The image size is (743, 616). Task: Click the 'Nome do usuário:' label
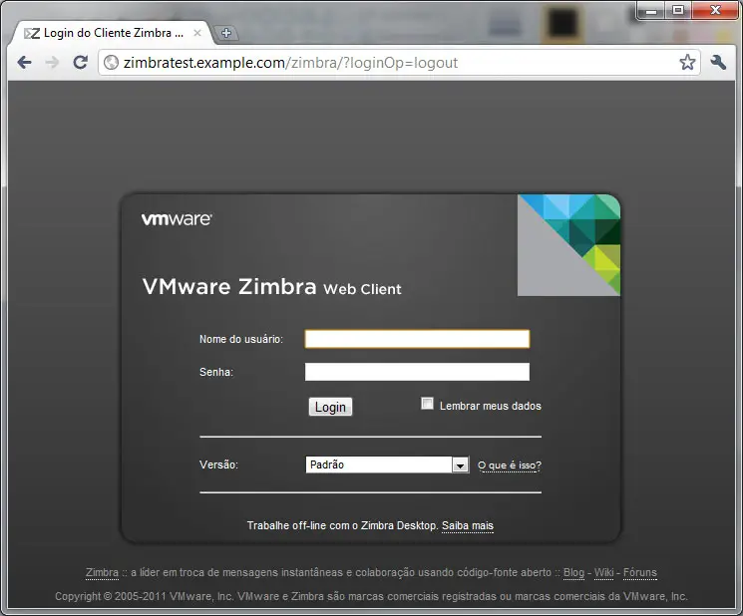pos(241,339)
